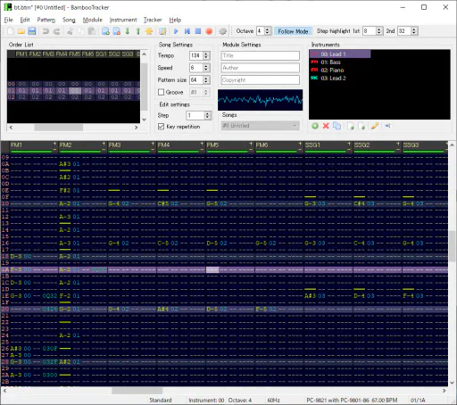457x405 pixels.
Task: Play from current pattern start icon
Action: (187, 31)
